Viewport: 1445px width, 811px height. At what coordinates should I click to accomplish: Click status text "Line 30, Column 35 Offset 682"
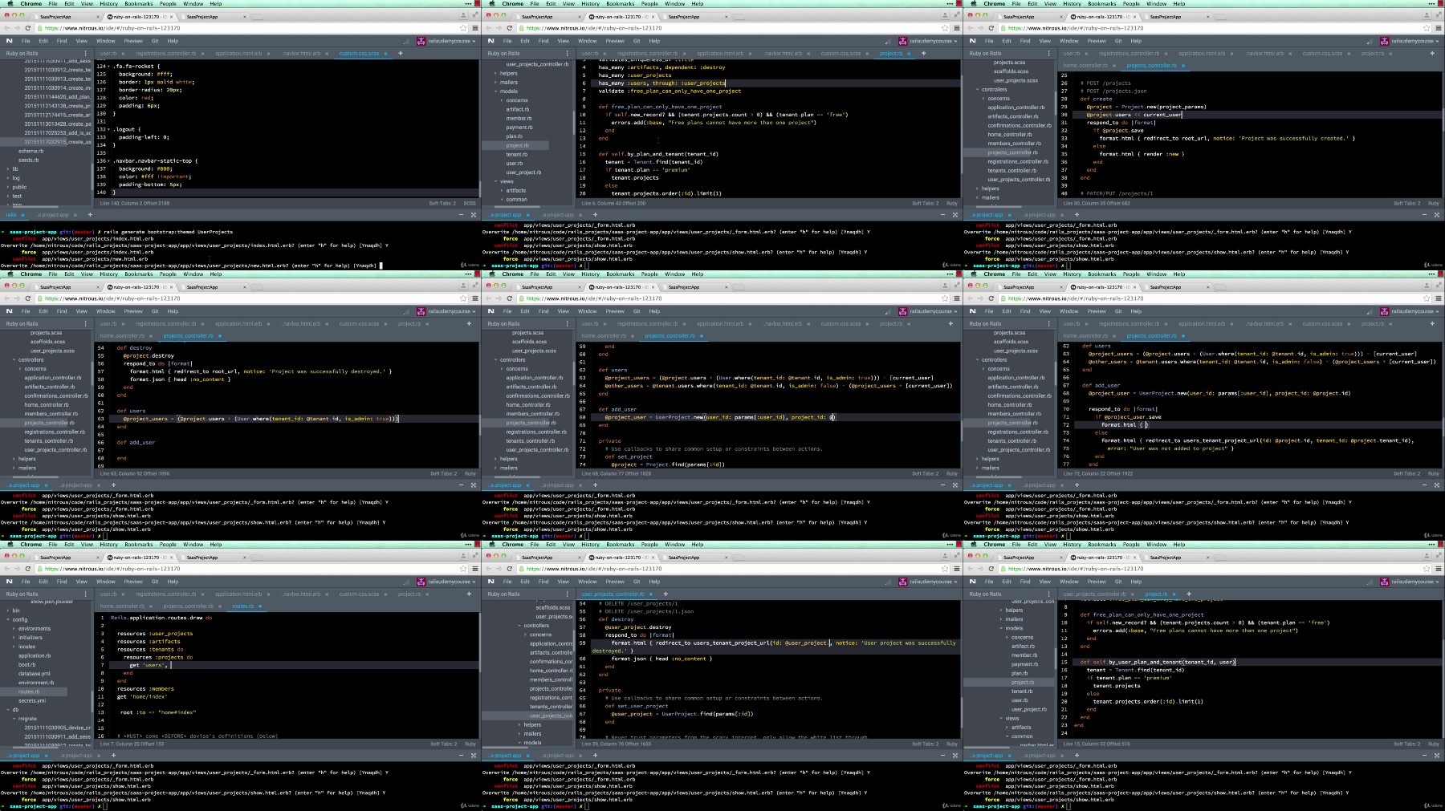(x=1097, y=203)
